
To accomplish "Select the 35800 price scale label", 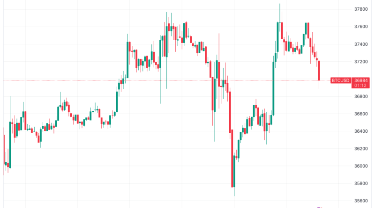I will coord(361,184).
